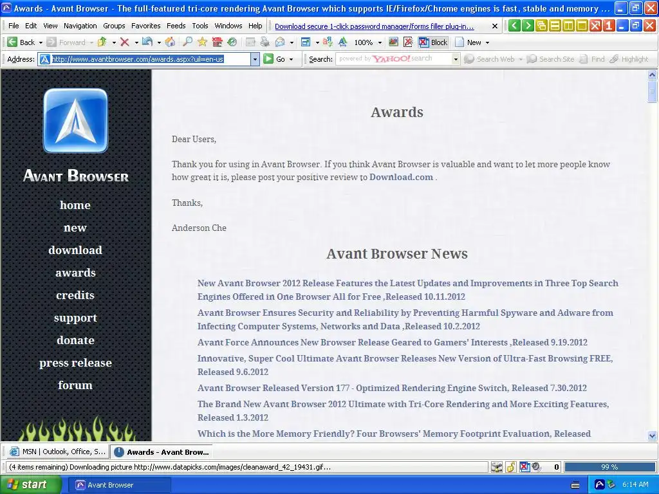This screenshot has width=659, height=494.
Task: Click the undo closed tab arrow icon
Action: click(147, 42)
